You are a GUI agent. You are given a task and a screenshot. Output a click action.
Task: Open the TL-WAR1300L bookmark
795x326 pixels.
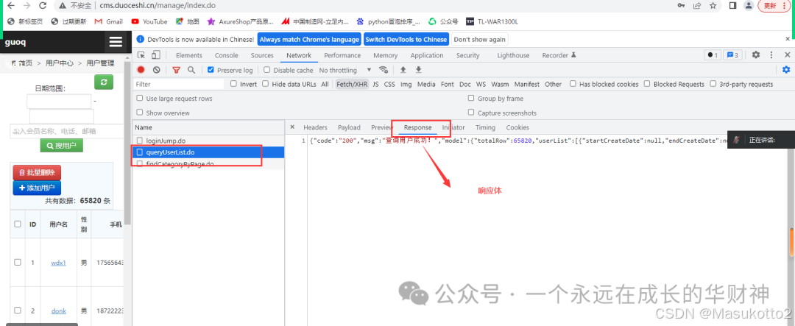(x=492, y=21)
